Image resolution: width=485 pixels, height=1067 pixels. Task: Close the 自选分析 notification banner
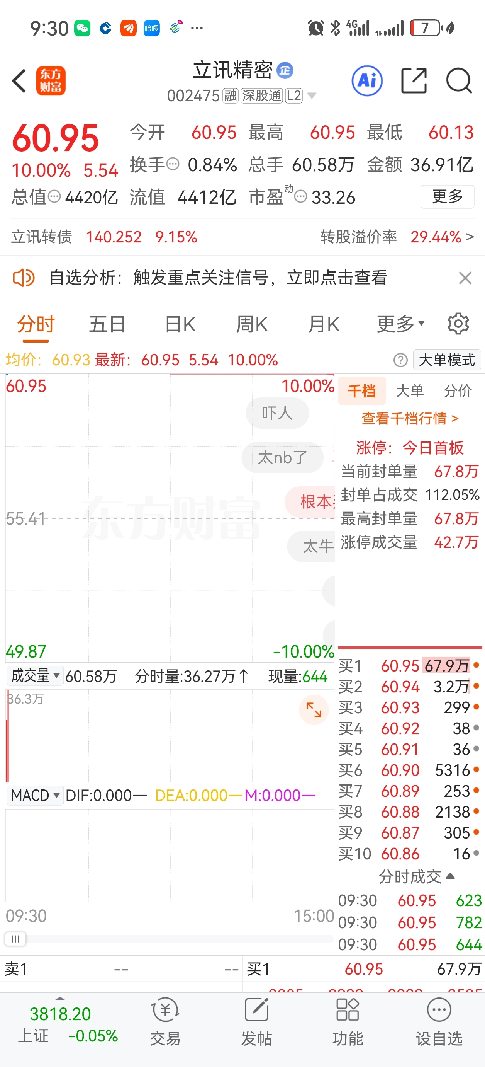point(465,278)
